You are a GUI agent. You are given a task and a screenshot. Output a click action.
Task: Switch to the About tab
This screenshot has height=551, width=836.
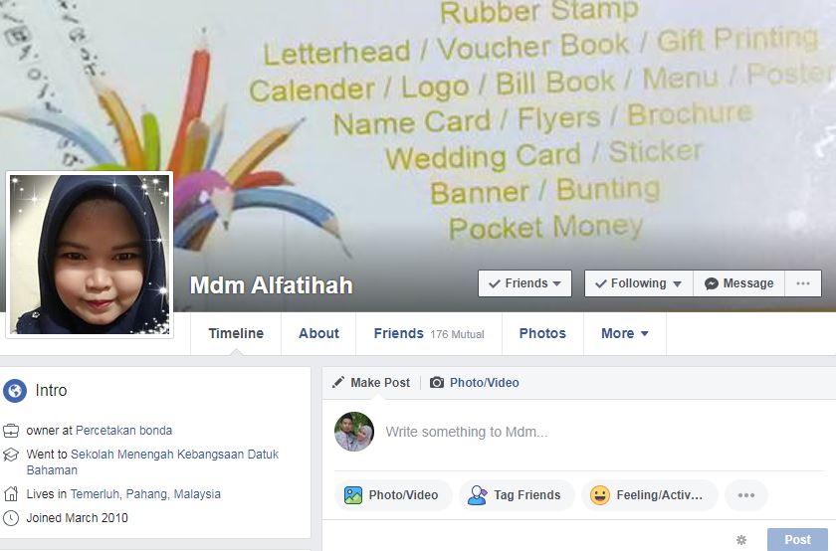[318, 333]
